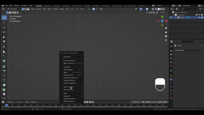Open the Global orientation dropdown
This screenshot has height=115, width=204.
tap(82, 9)
